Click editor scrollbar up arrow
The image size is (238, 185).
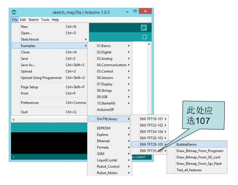(x=149, y=44)
